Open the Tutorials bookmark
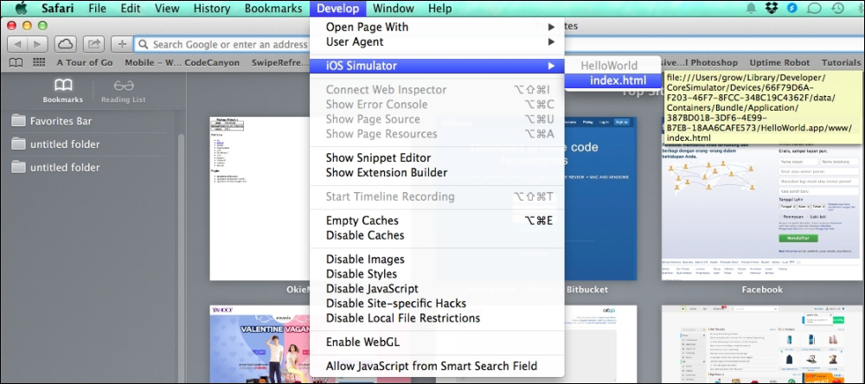This screenshot has height=384, width=865. click(x=841, y=62)
